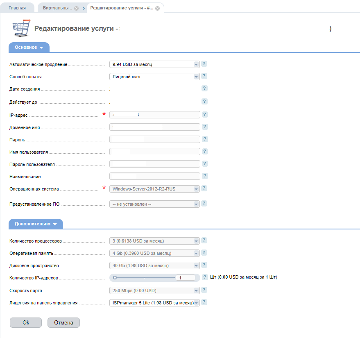
Task: Click help icon beside Оперативная память
Action: (204, 253)
